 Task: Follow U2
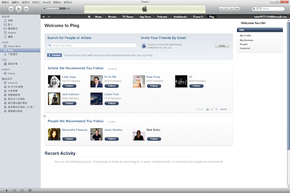point(196,86)
